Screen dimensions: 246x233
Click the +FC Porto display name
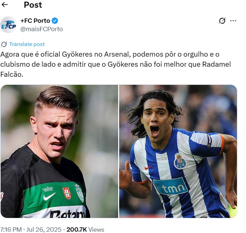(35, 20)
